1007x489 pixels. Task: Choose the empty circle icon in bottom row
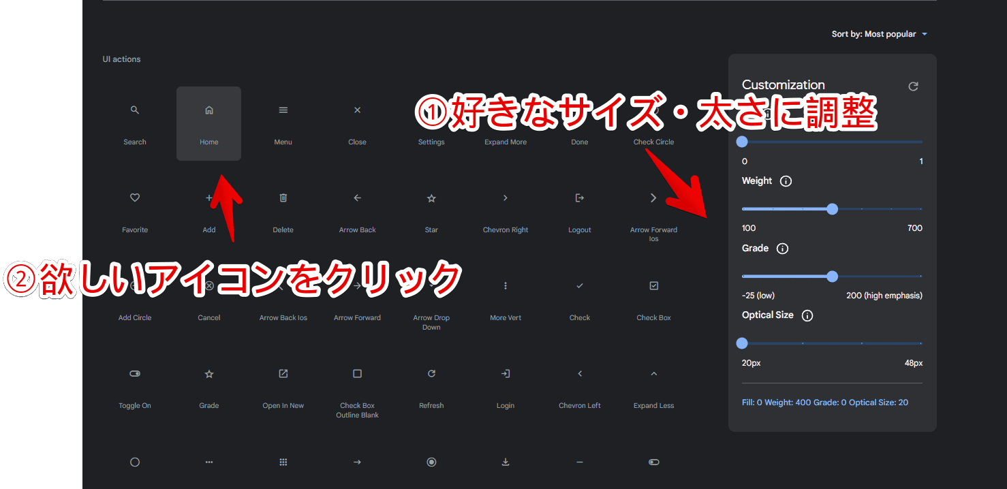click(x=135, y=462)
